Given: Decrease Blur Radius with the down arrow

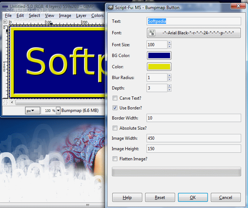Looking at the screenshot, I should pos(170,79).
